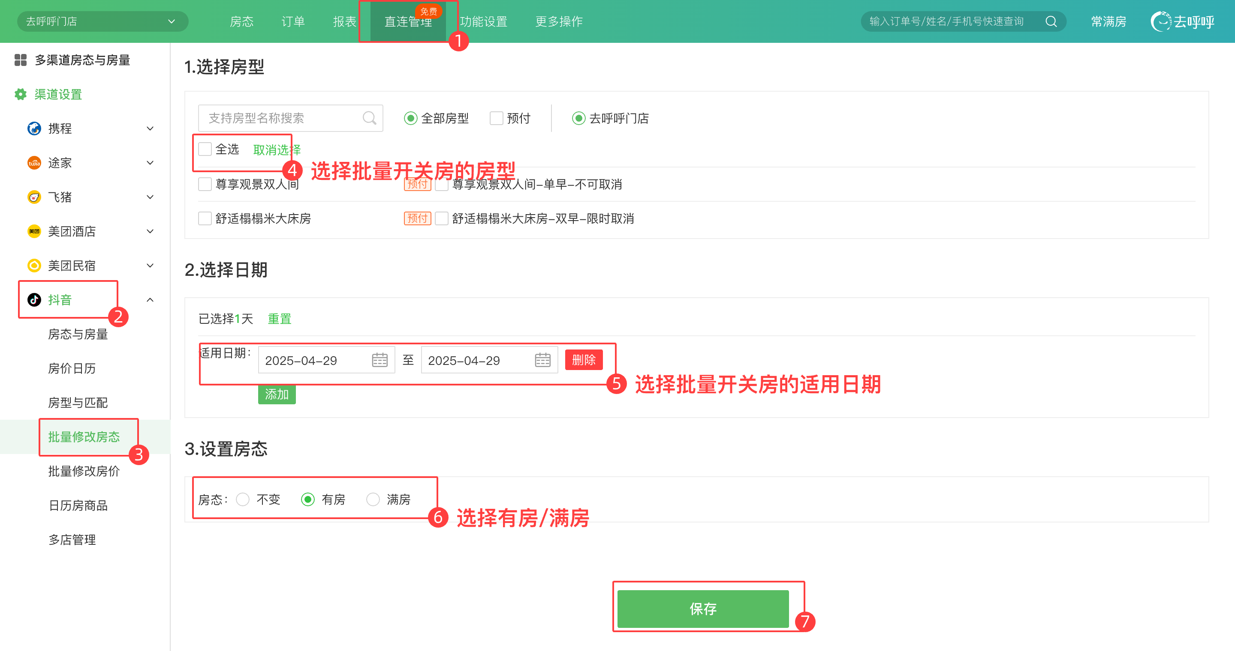Click the red 删除 date button
Image resolution: width=1235 pixels, height=651 pixels.
tap(584, 360)
